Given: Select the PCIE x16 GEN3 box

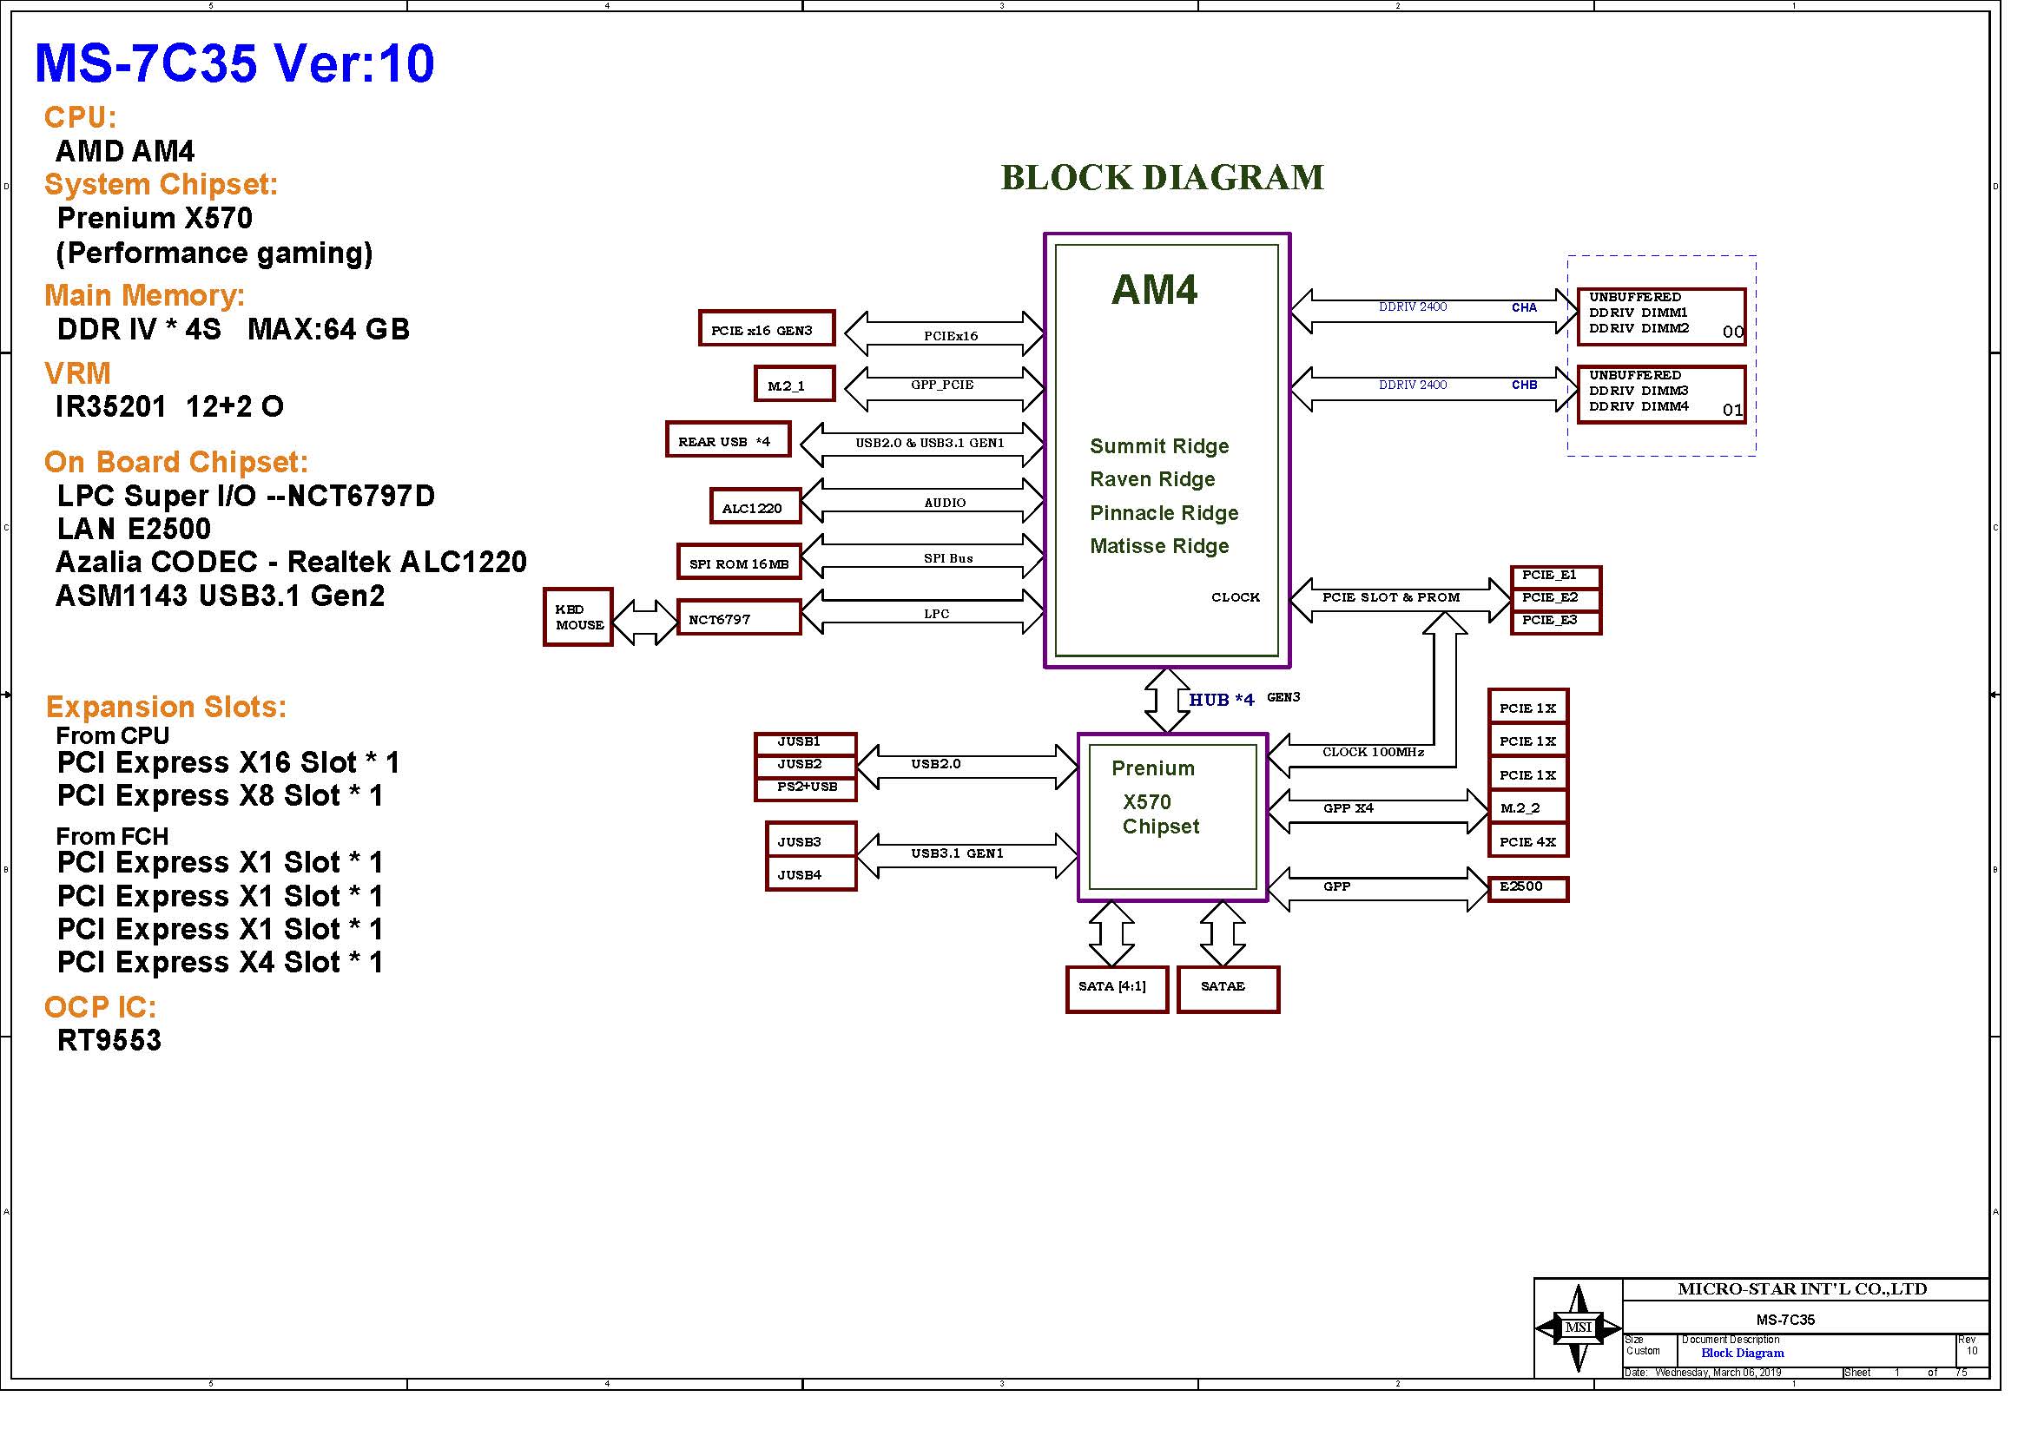Looking at the screenshot, I should coord(766,329).
